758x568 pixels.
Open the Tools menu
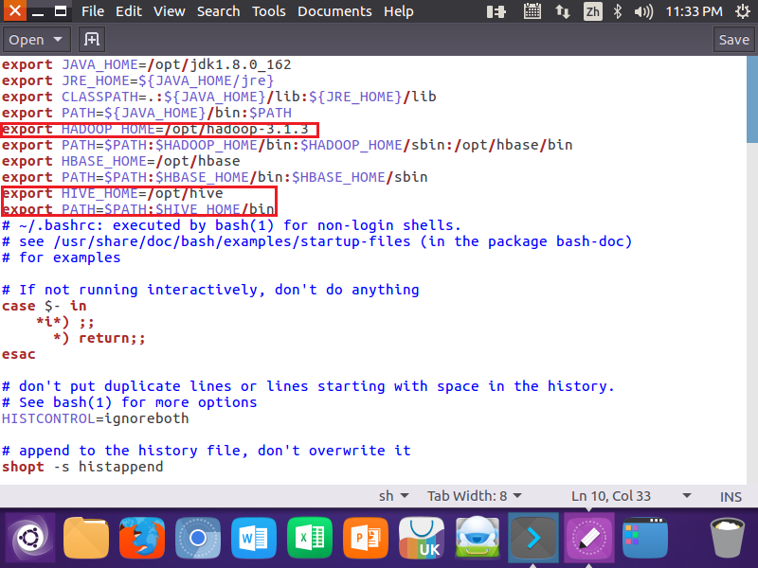point(268,10)
